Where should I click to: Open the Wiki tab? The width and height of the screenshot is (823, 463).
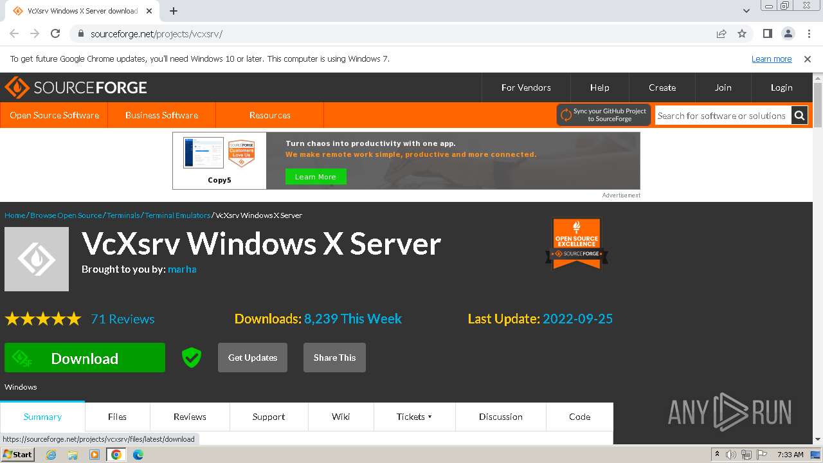click(x=341, y=417)
